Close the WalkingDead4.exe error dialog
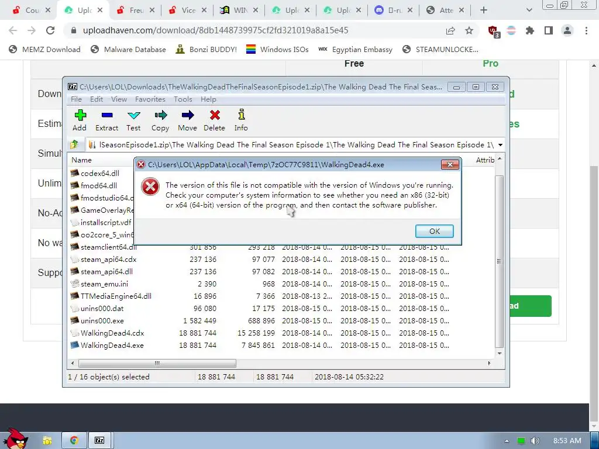Viewport: 599px width, 449px height. (450, 164)
